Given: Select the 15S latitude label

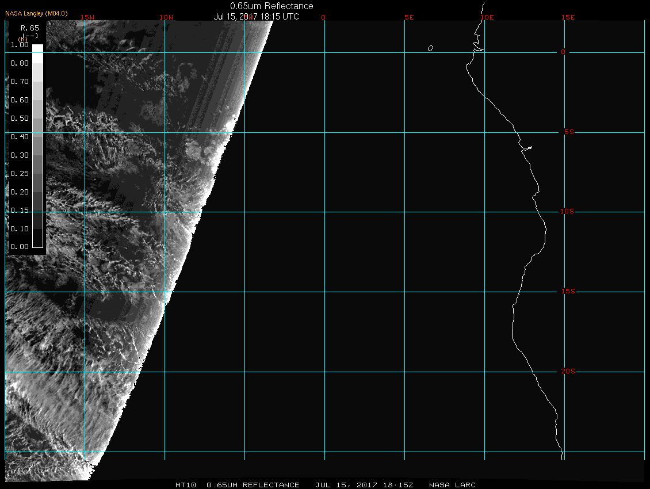Looking at the screenshot, I should [x=568, y=291].
